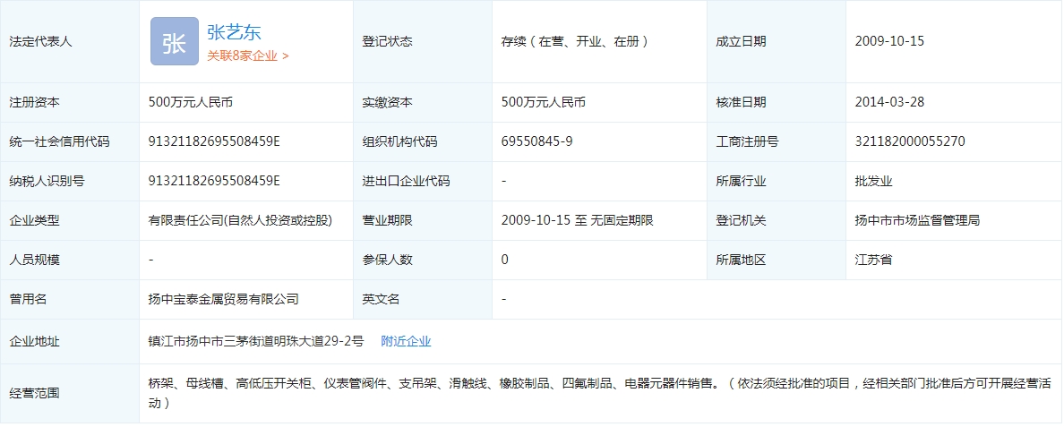Select the taxpayer ID value next to 纳税人识别号
Image resolution: width=1064 pixels, height=427 pixels.
[x=214, y=181]
